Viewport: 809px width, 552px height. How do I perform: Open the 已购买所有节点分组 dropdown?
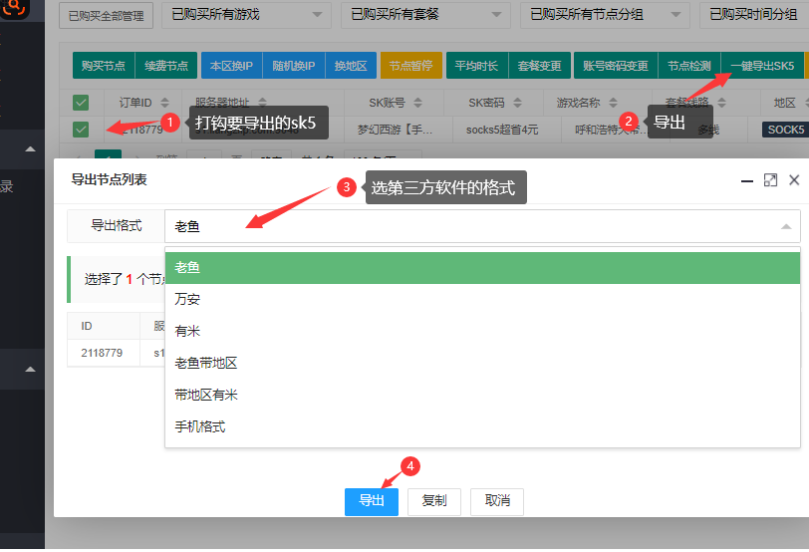coord(605,14)
